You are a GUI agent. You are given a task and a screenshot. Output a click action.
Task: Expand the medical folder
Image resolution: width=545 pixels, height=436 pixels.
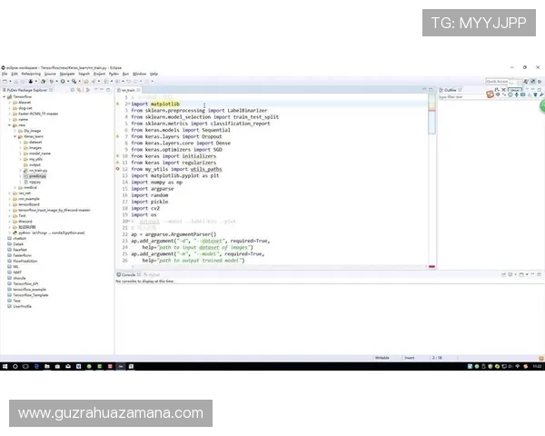[x=17, y=187]
